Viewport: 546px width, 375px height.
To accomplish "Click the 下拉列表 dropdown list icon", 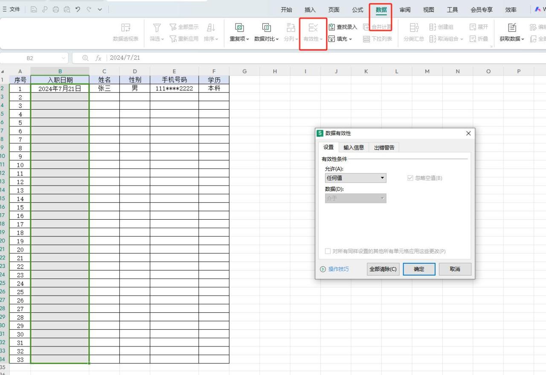I will (x=366, y=39).
